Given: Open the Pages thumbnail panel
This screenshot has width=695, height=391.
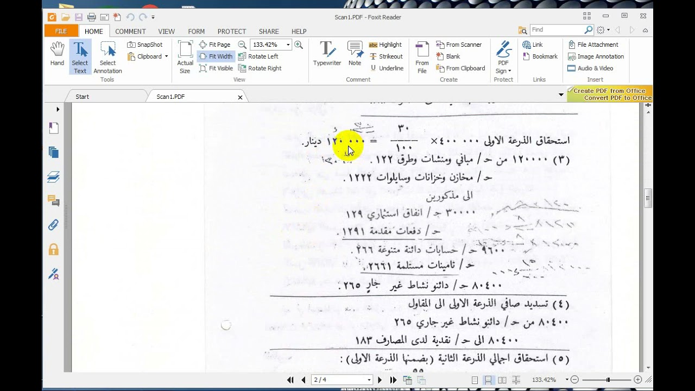Looking at the screenshot, I should [53, 152].
